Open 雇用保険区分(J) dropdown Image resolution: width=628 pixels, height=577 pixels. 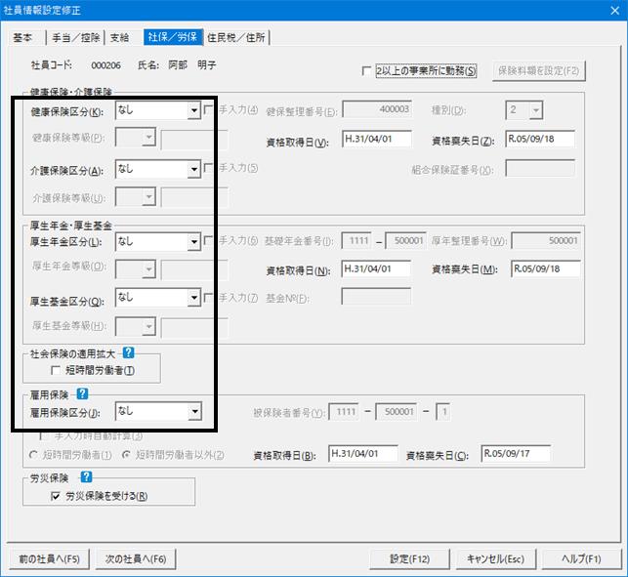[194, 411]
